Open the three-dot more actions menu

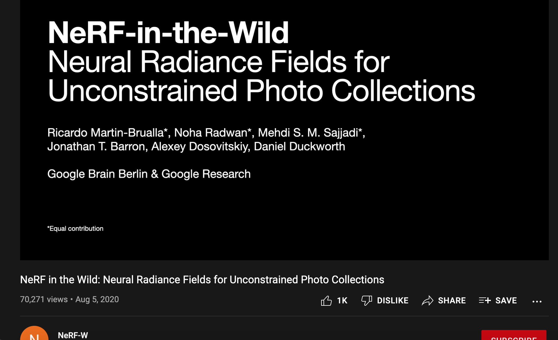pyautogui.click(x=537, y=301)
